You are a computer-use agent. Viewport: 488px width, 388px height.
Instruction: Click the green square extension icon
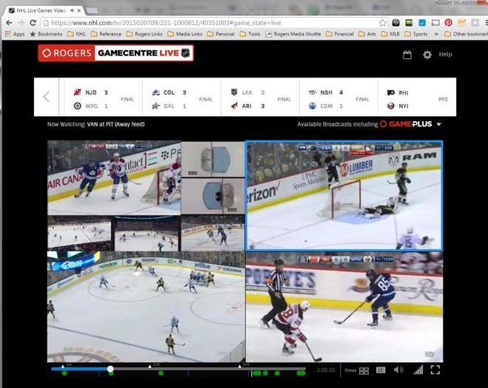pos(409,23)
